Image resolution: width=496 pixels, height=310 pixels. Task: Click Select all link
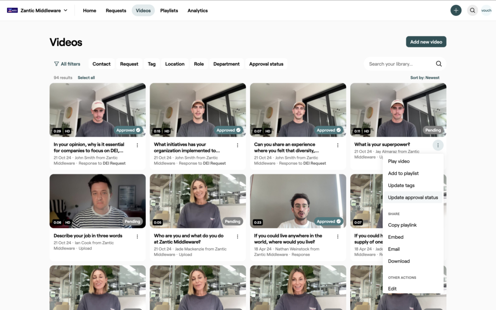coord(86,77)
